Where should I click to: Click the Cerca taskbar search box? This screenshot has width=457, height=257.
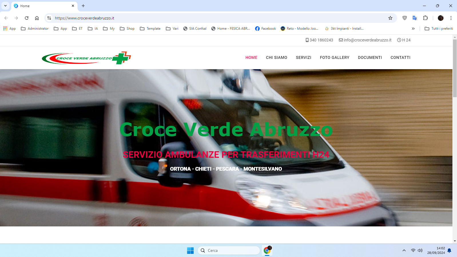[x=229, y=250]
